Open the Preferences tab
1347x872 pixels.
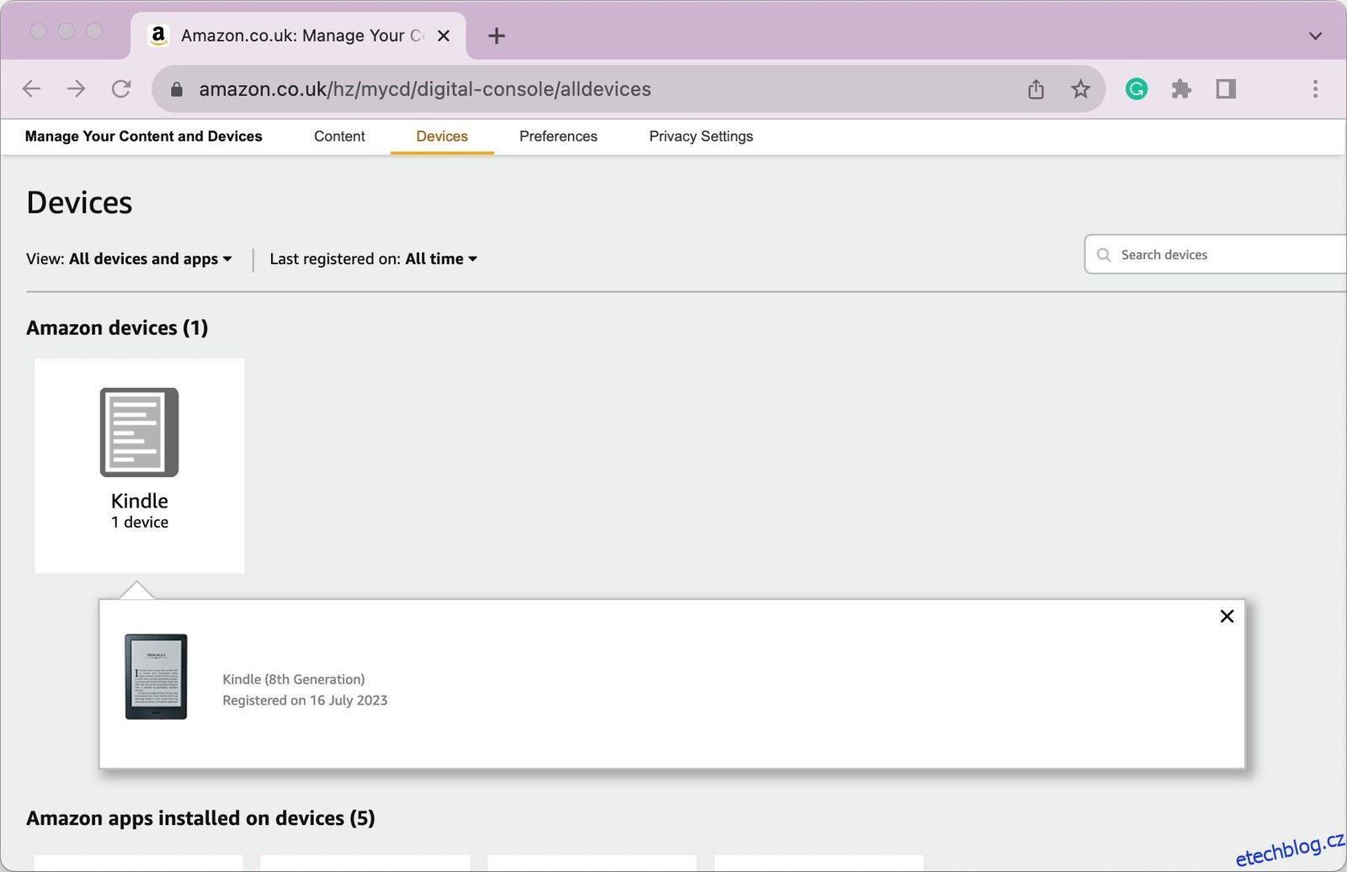tap(558, 136)
